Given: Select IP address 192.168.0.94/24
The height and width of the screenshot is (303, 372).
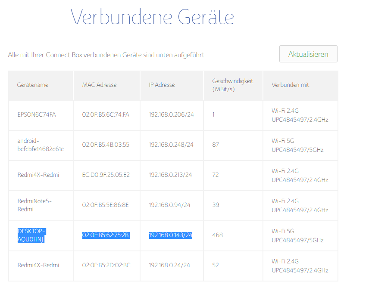Looking at the screenshot, I should 169,205.
